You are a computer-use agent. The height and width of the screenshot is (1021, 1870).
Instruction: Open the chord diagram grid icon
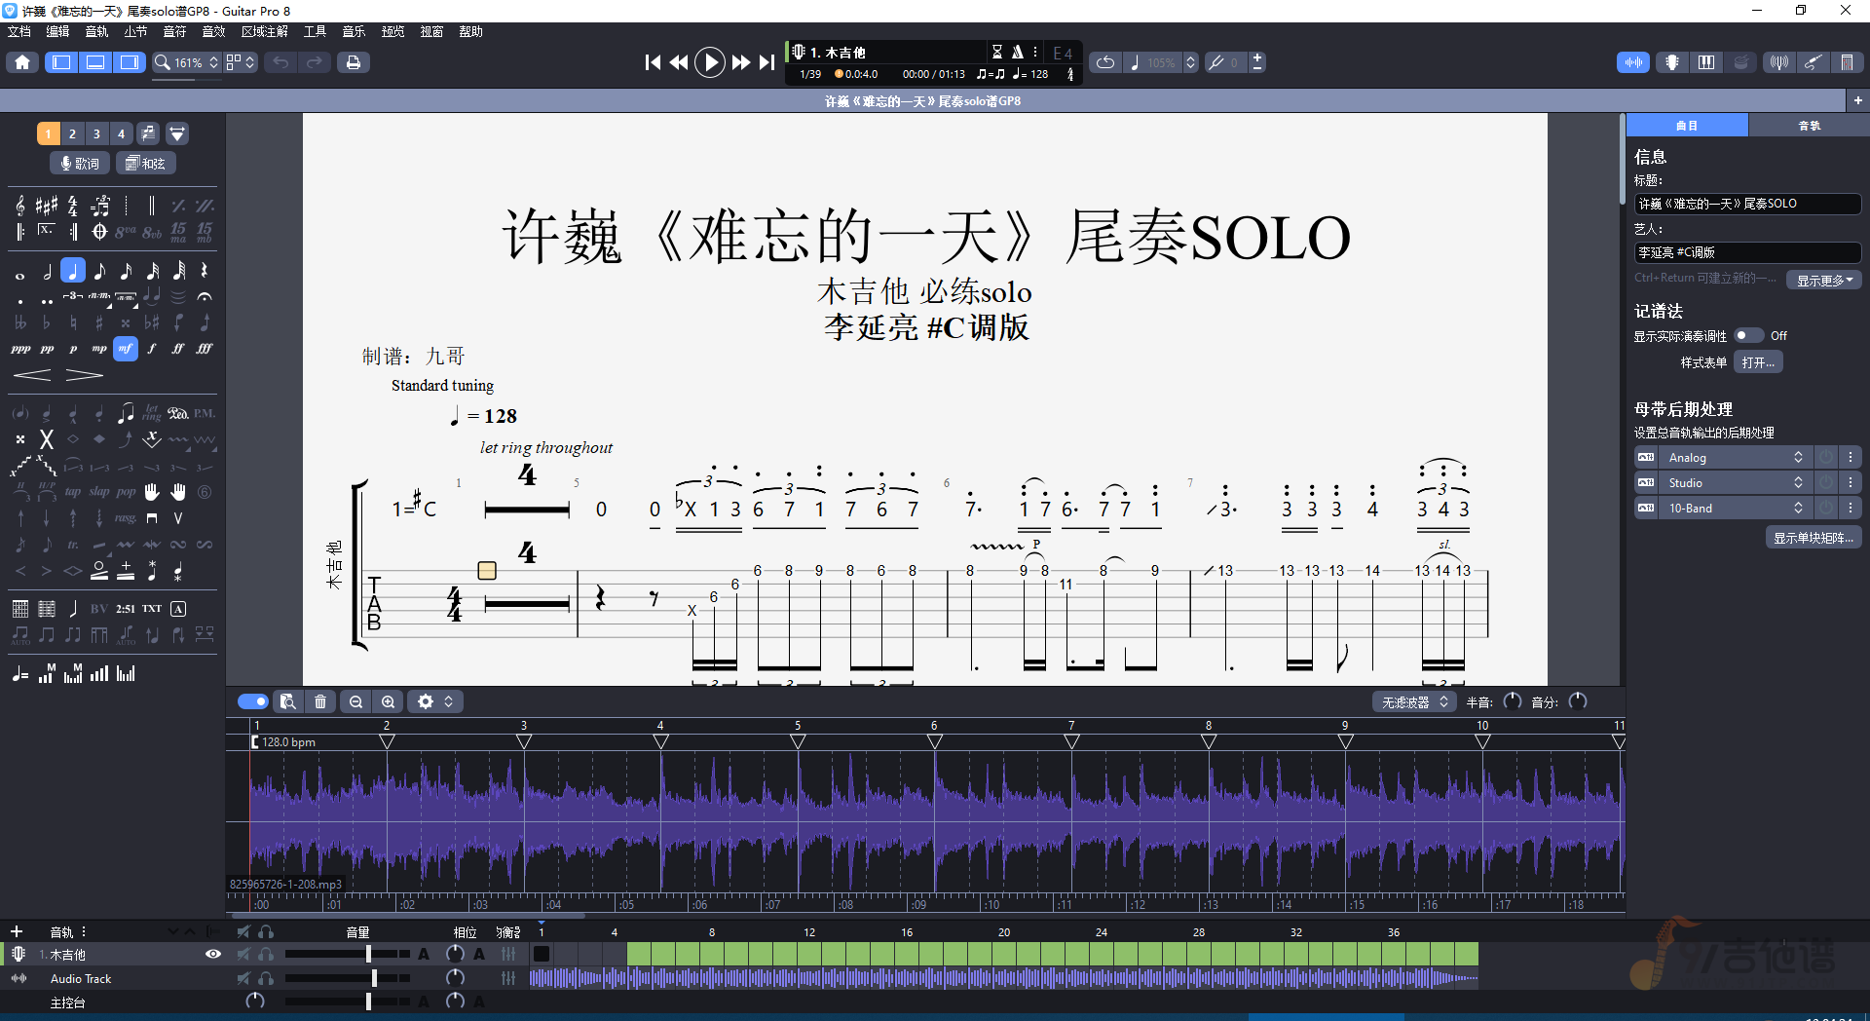point(20,609)
